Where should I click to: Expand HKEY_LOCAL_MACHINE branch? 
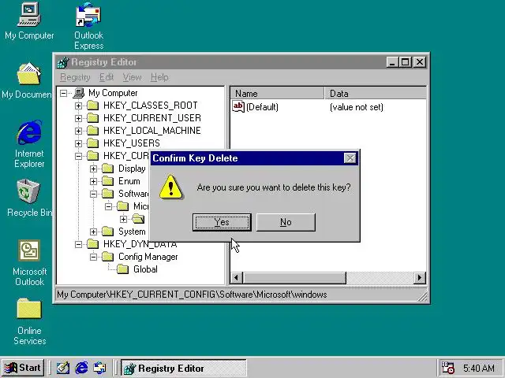pos(78,131)
